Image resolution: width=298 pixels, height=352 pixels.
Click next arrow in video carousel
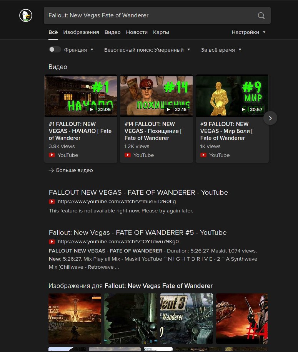pos(270,118)
